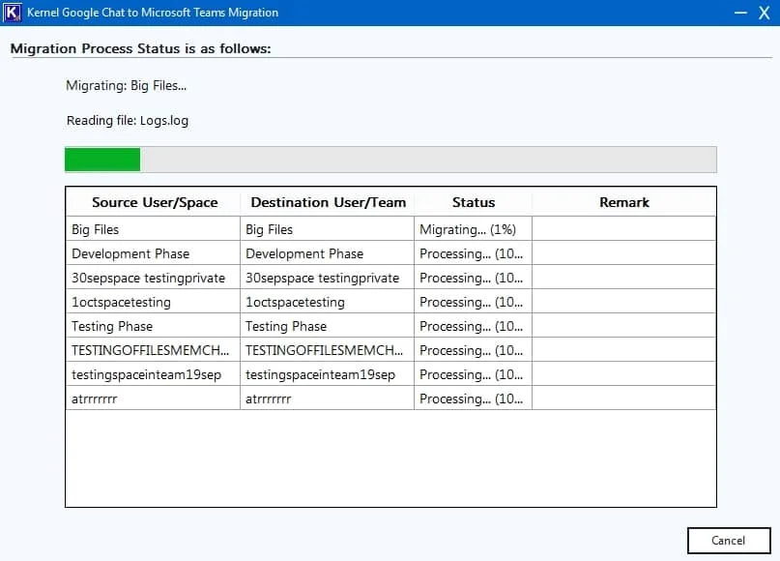This screenshot has width=780, height=561.
Task: Click 'Migration Process Status is as follows:' heading
Action: [141, 48]
